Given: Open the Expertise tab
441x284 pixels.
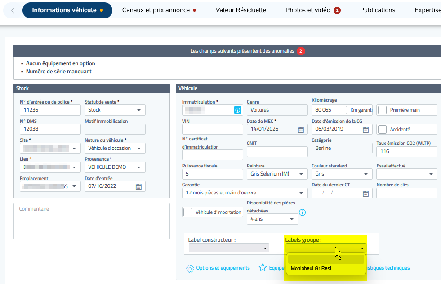Looking at the screenshot, I should [428, 10].
